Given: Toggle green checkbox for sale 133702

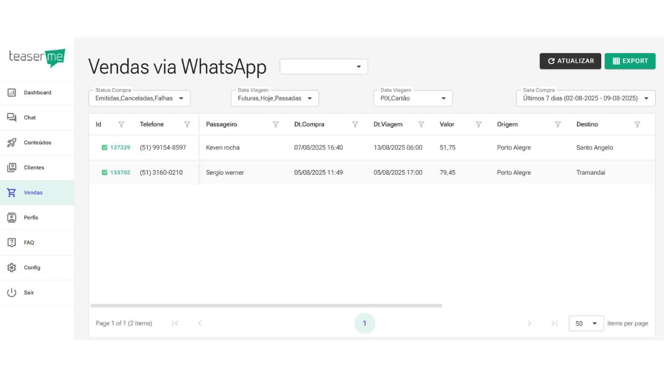Looking at the screenshot, I should 105,172.
